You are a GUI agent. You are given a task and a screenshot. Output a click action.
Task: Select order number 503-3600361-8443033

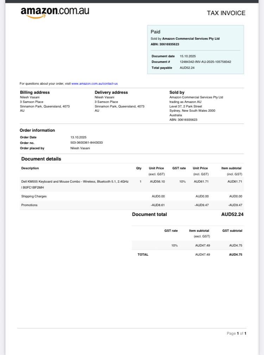click(87, 143)
